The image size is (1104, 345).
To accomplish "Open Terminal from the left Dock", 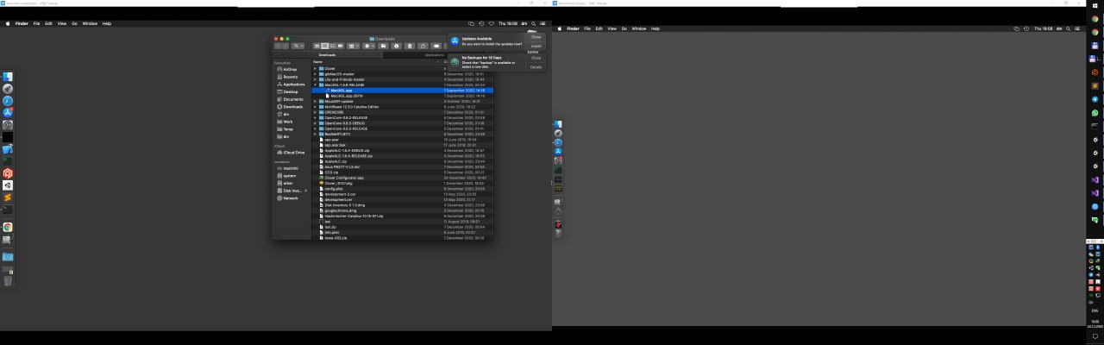I will 7,209.
